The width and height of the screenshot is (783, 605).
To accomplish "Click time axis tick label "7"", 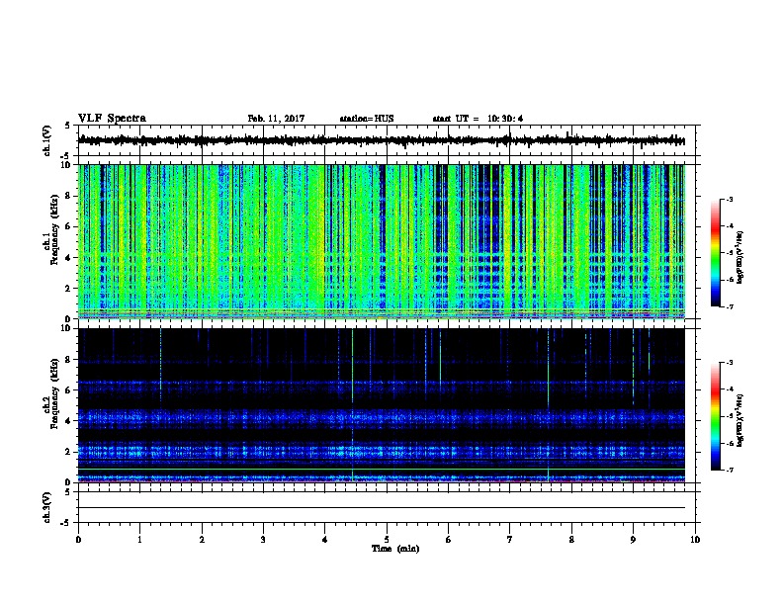I will click(x=510, y=540).
